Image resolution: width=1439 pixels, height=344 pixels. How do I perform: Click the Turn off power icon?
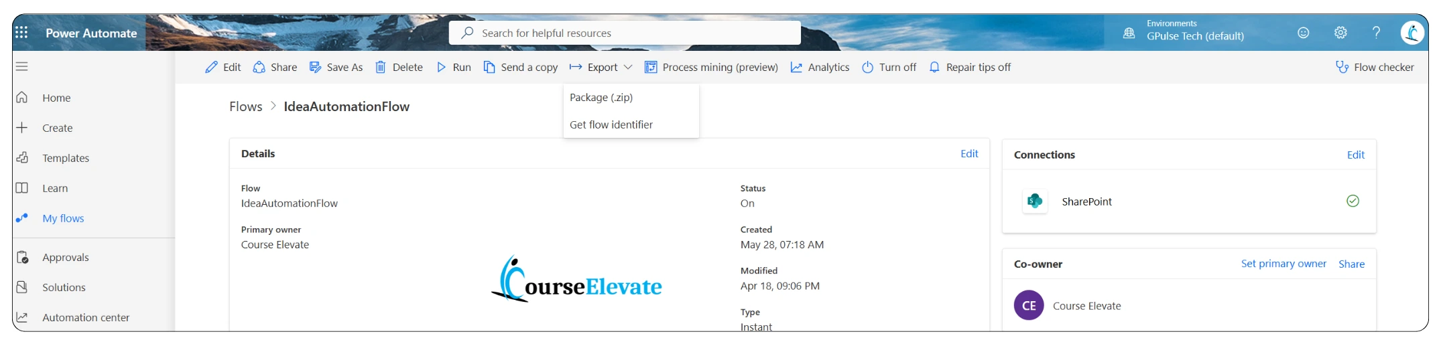coord(867,67)
